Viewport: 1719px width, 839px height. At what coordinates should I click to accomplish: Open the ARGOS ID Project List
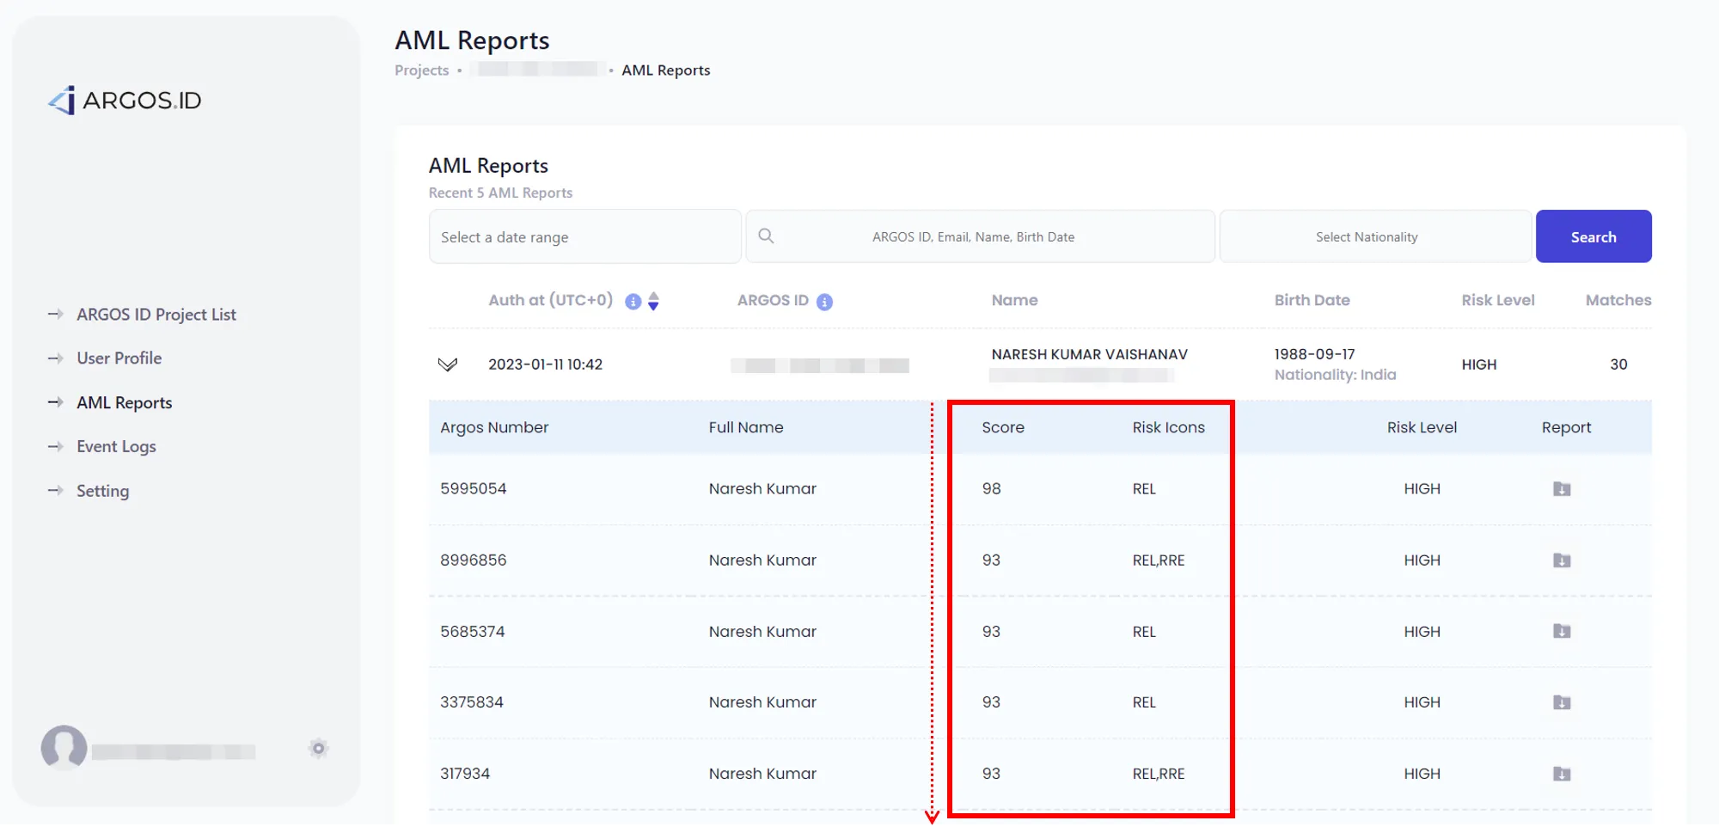[x=156, y=315]
